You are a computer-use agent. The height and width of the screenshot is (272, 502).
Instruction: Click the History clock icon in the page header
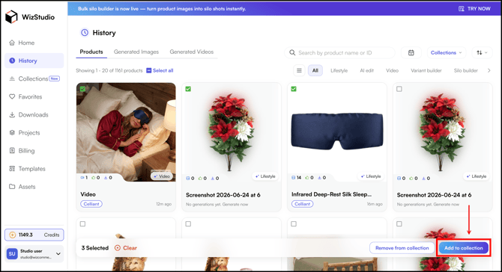click(x=85, y=33)
